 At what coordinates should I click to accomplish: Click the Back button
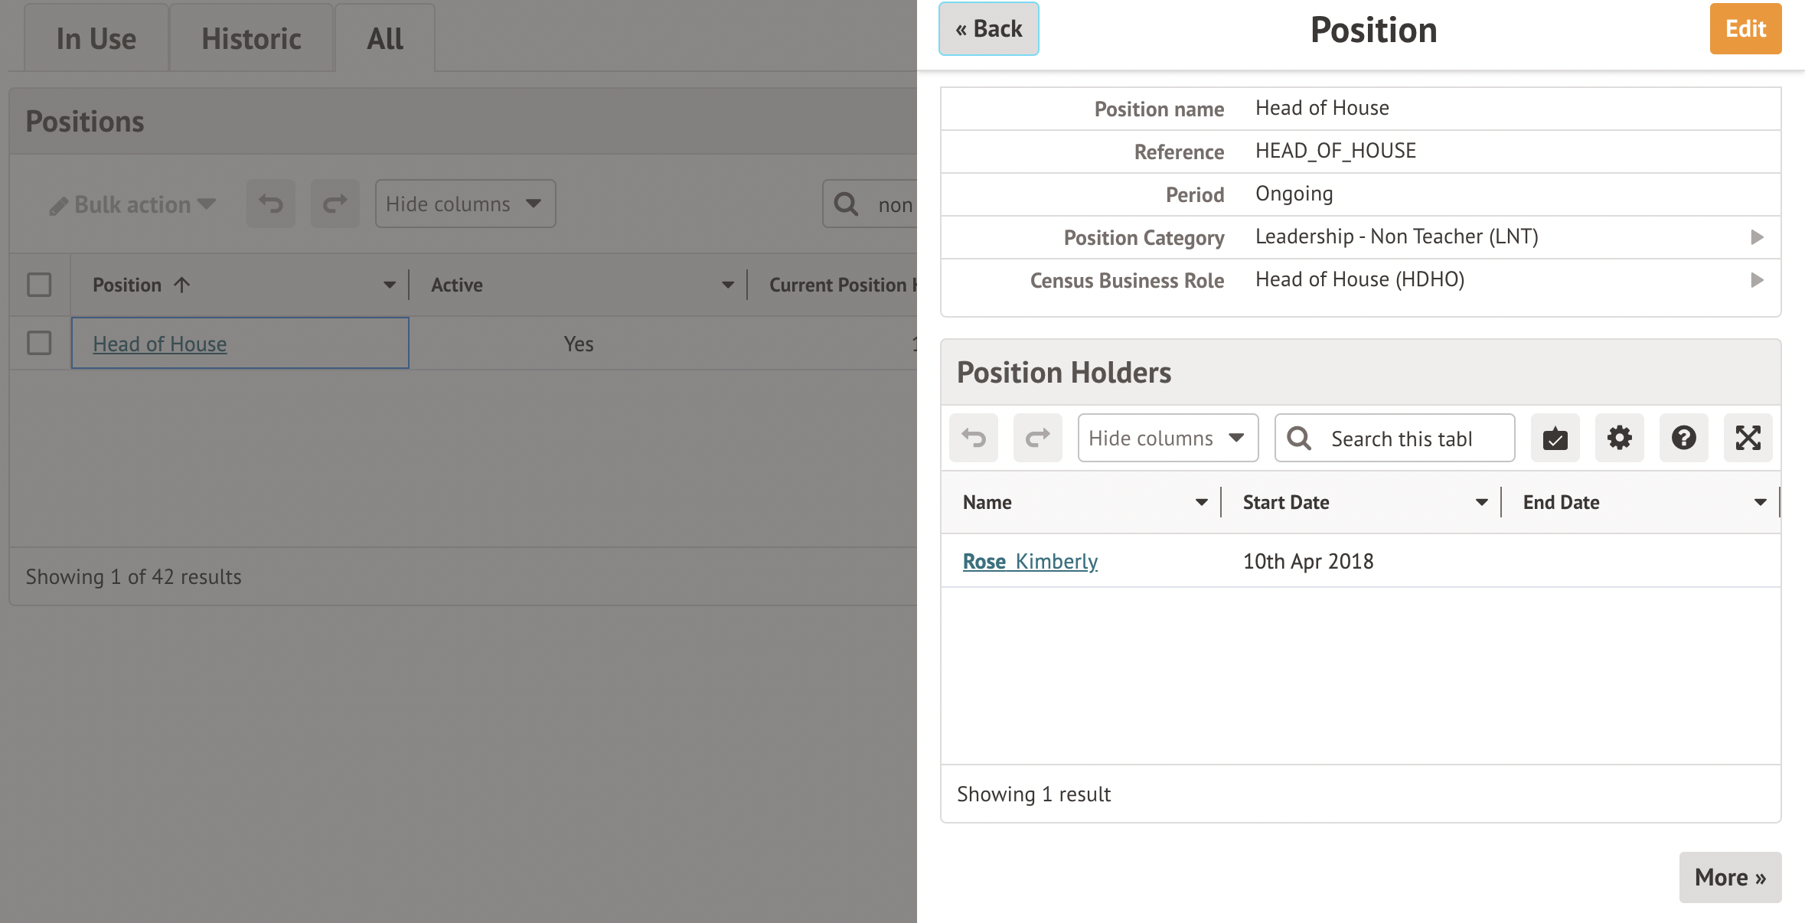[988, 29]
